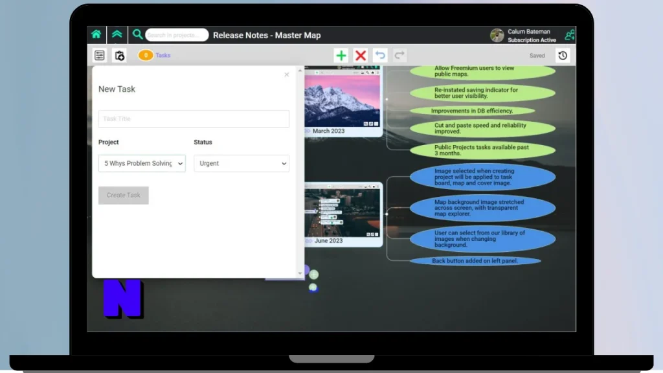Open Calum Bateman profile avatar
The image size is (663, 373).
tap(497, 36)
